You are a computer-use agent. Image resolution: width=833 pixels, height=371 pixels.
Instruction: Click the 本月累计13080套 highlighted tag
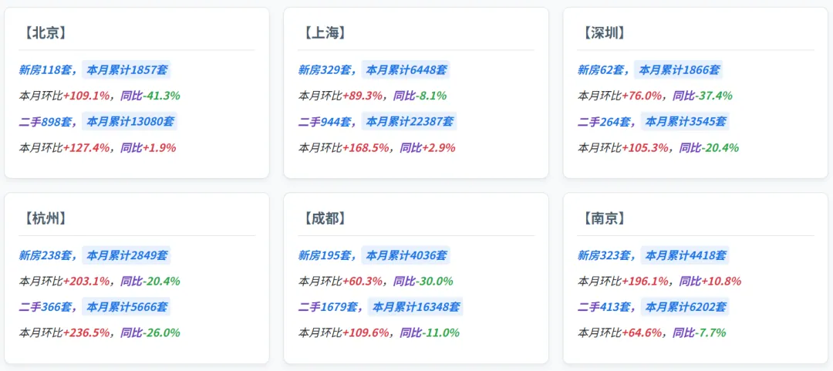coord(130,122)
